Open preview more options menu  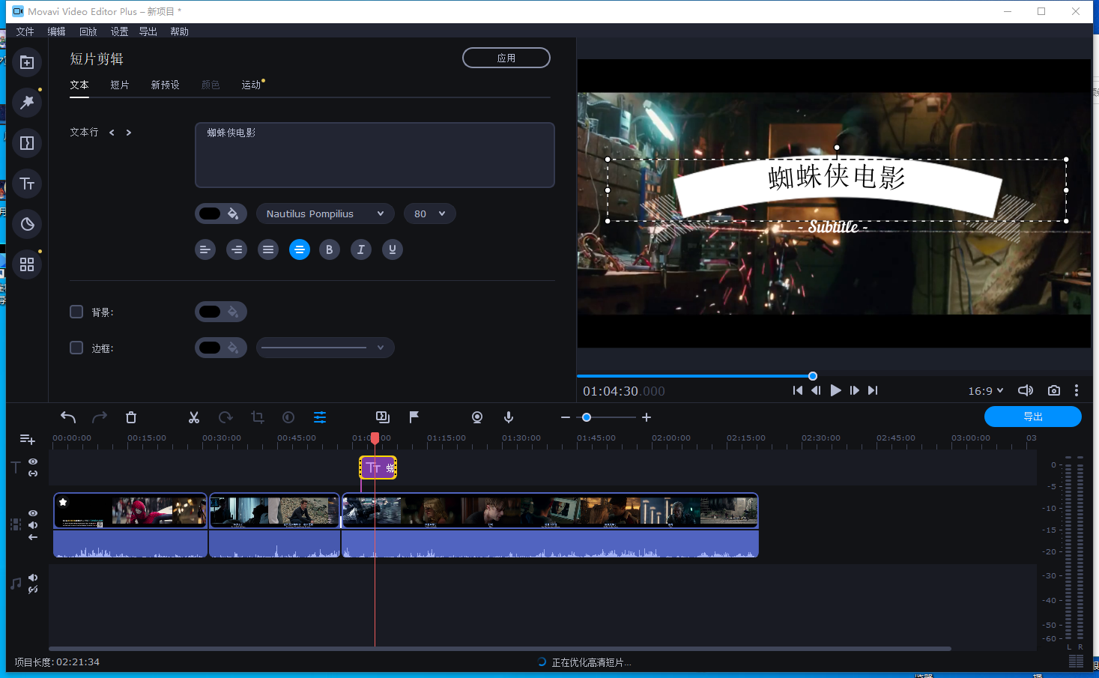coord(1077,390)
